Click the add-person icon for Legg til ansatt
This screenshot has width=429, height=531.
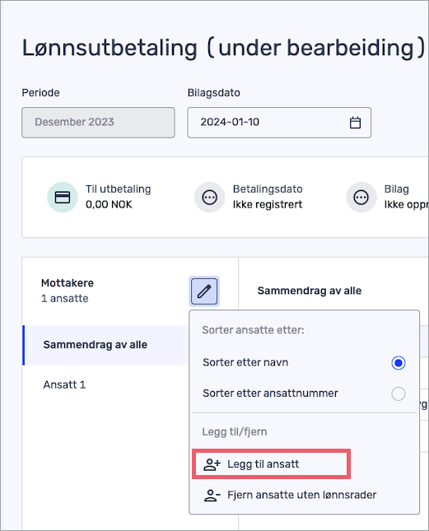(x=212, y=464)
